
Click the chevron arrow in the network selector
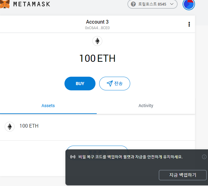tap(172, 4)
